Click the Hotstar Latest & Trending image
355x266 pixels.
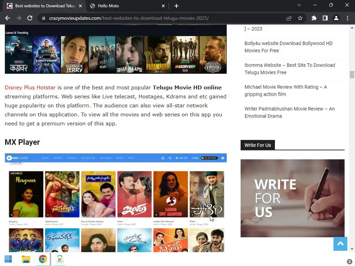[116, 49]
